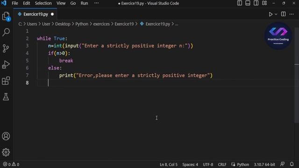Open the View menu
The width and height of the screenshot is (299, 168).
click(61, 3)
